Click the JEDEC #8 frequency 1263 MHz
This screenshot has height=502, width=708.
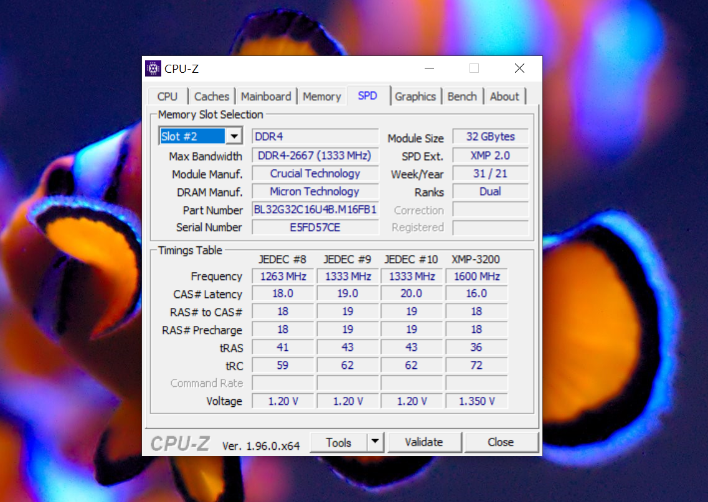pyautogui.click(x=283, y=276)
